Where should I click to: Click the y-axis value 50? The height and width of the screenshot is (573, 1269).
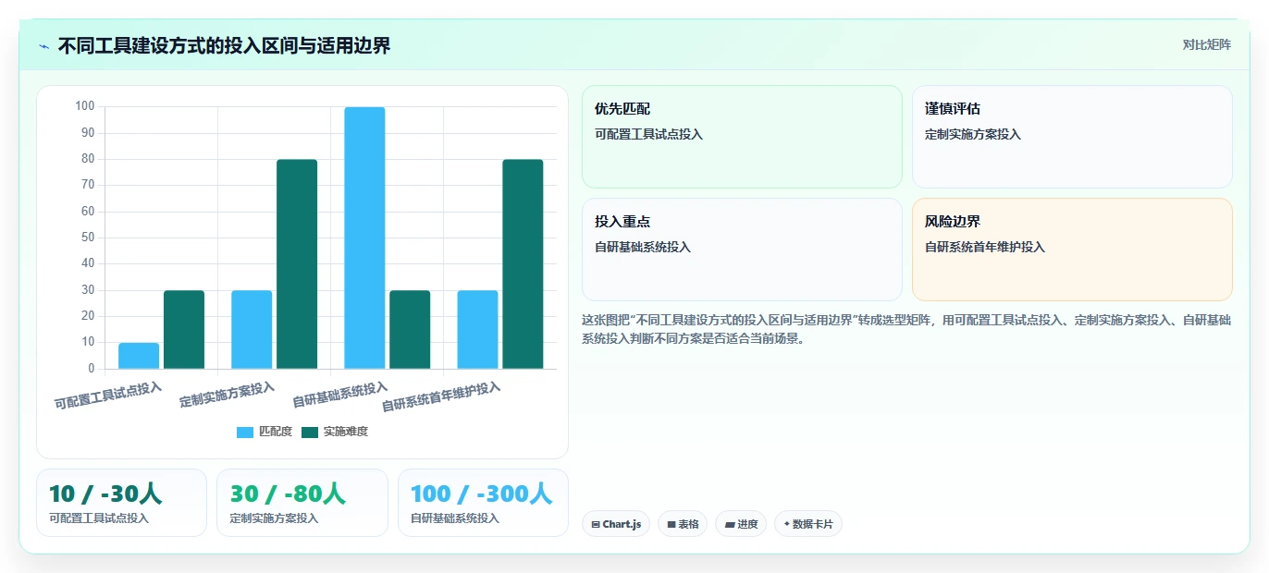(x=88, y=238)
